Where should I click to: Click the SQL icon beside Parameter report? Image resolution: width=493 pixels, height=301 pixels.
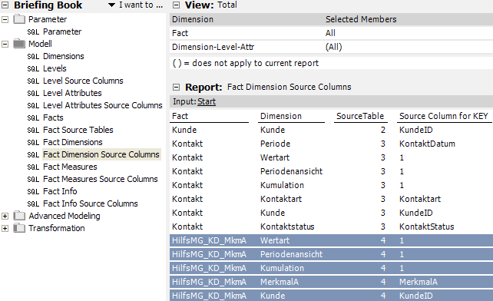click(x=33, y=32)
